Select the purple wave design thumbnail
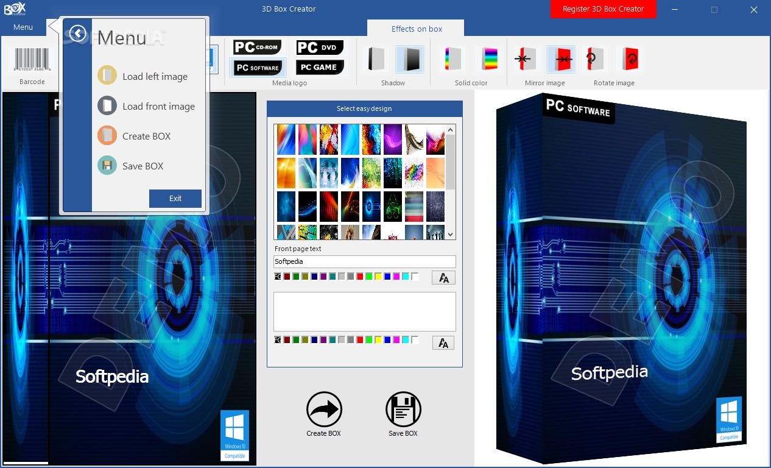This screenshot has width=771, height=468. point(392,140)
